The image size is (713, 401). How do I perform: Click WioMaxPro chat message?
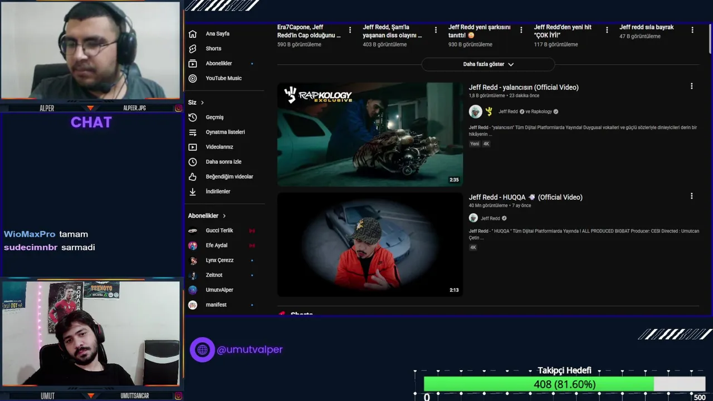[x=46, y=234]
